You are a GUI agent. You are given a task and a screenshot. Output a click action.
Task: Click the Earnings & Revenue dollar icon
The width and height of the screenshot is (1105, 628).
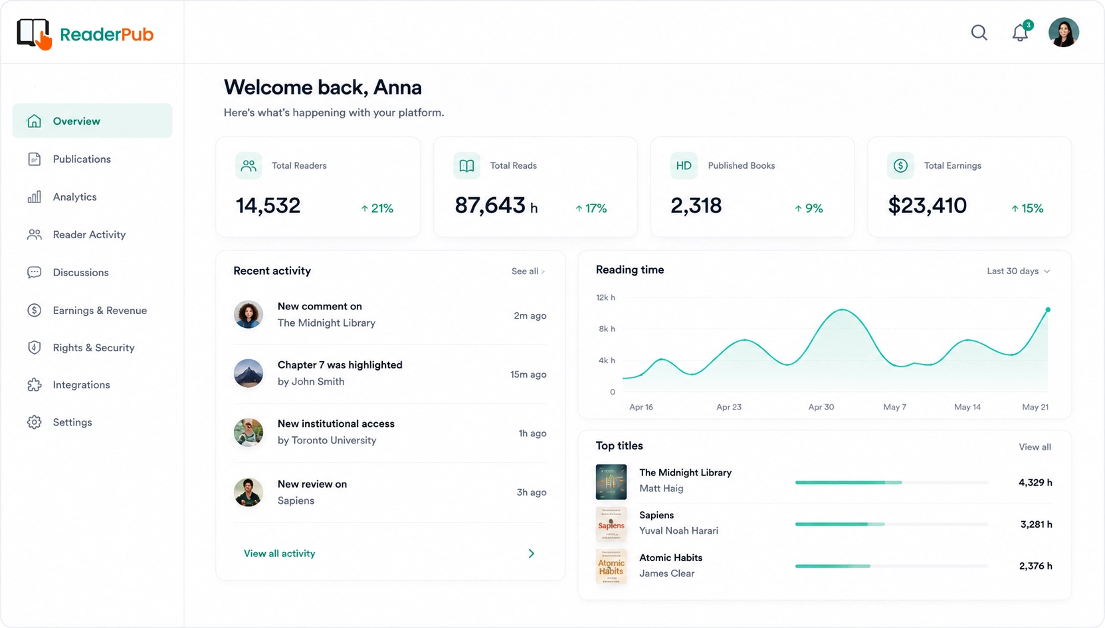[34, 310]
